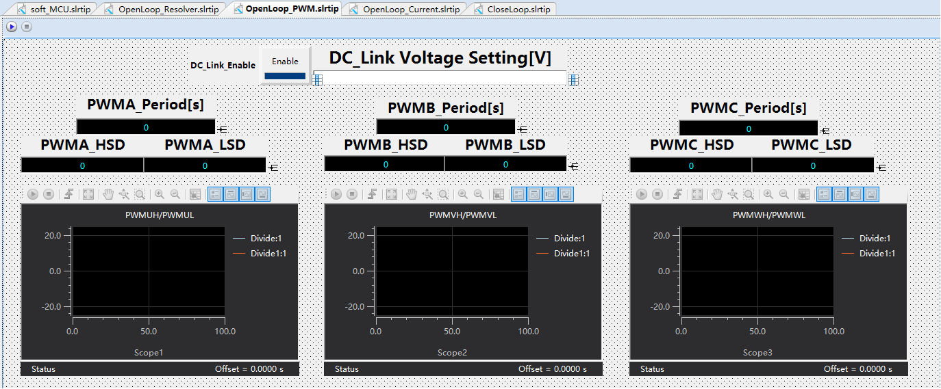Viewport: 941px width, 389px height.
Task: Click the PWMB_Period numeric display
Action: (x=446, y=127)
